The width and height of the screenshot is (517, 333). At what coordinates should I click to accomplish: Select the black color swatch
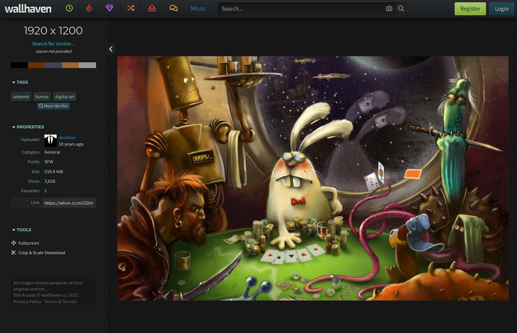19,65
